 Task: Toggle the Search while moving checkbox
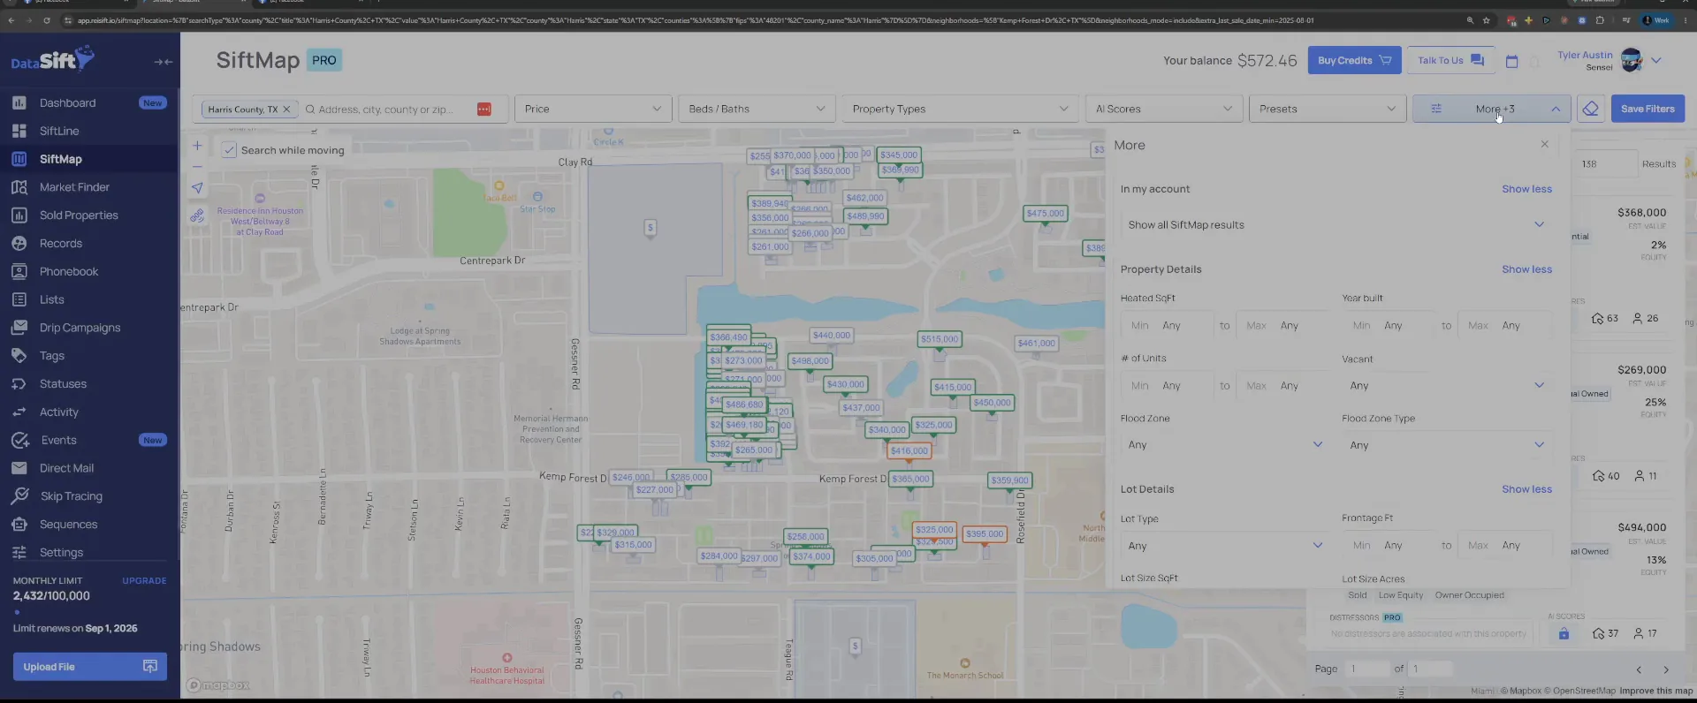[229, 150]
